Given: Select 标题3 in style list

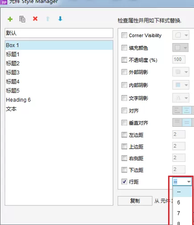Looking at the screenshot, I should click(x=59, y=72).
